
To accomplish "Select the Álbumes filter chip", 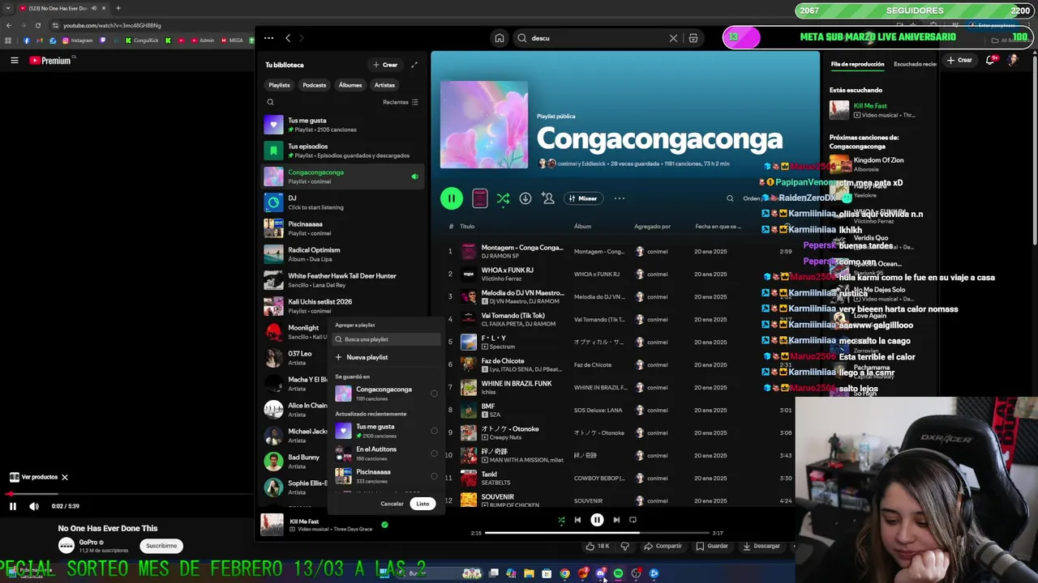I will point(350,85).
